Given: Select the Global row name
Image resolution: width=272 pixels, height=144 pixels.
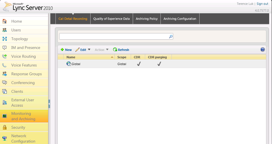Looking at the screenshot, I should point(76,64).
